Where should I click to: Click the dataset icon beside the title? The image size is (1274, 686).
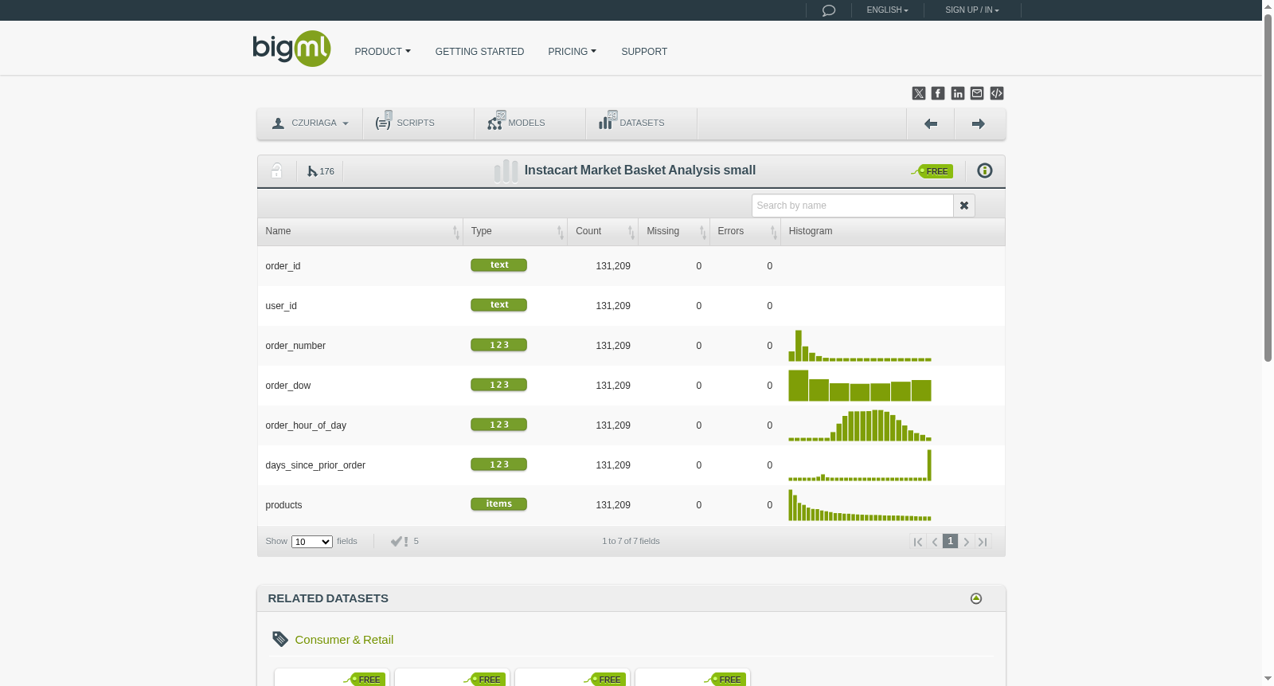[506, 171]
